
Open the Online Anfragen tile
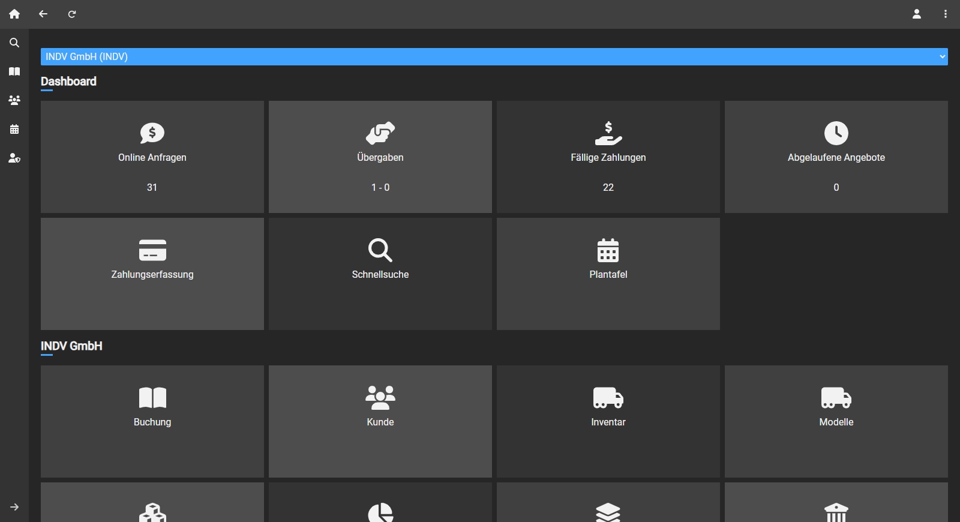click(x=152, y=157)
